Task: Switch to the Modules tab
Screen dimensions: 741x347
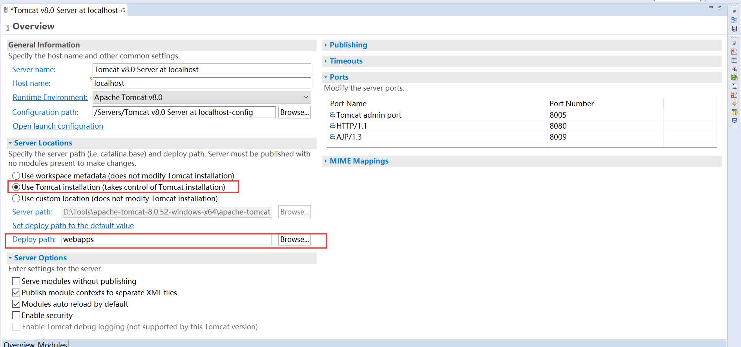Action: click(x=52, y=344)
